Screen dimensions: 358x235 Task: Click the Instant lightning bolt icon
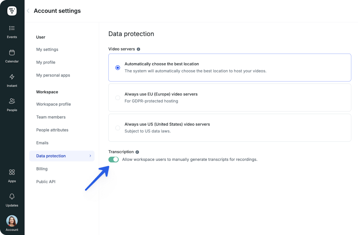(12, 77)
